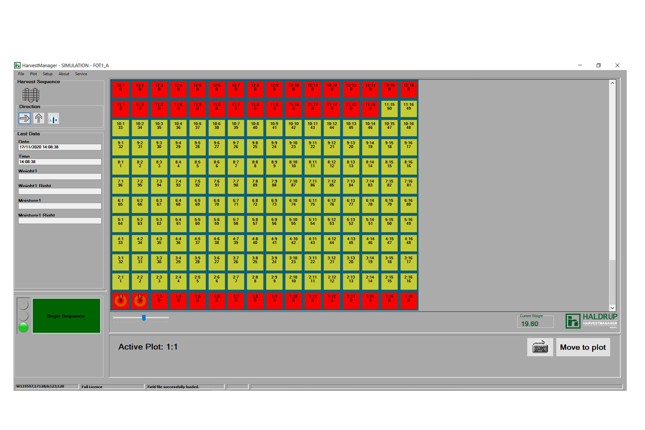Open the Service menu
Screen dimensions: 645x430
[x=81, y=74]
